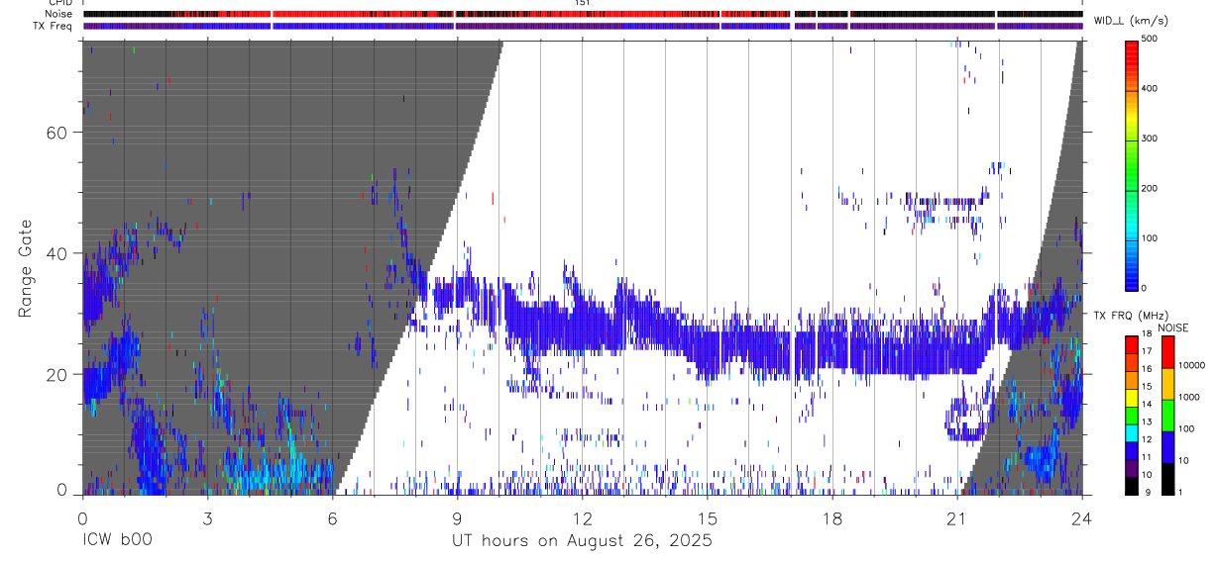Click the '1000' tick in NOISE legend

(x=1188, y=398)
